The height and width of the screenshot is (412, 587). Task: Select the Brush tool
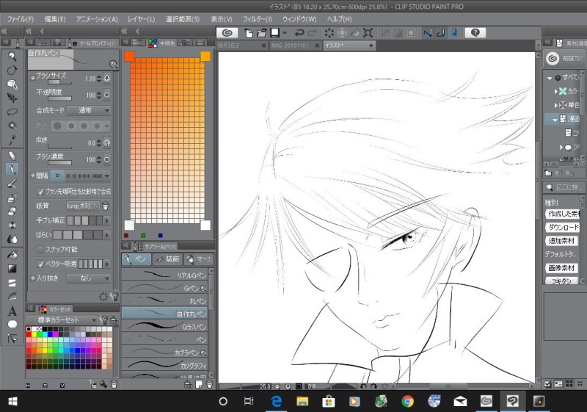coord(12,183)
